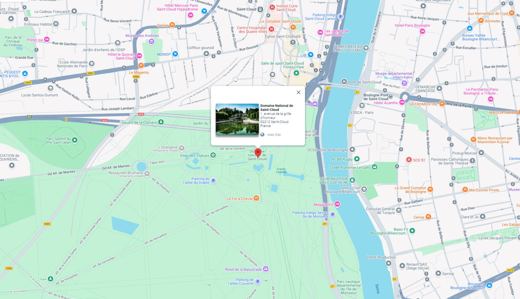Screen dimensions: 520x299
Task: Click the Stade Alphonse-Le-Gallo icon
Action: tap(374, 167)
